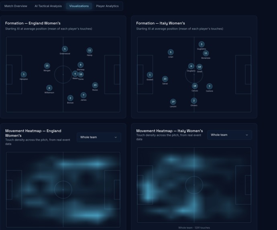Click player marker 7 Cantore
The image size is (277, 230).
209,86
